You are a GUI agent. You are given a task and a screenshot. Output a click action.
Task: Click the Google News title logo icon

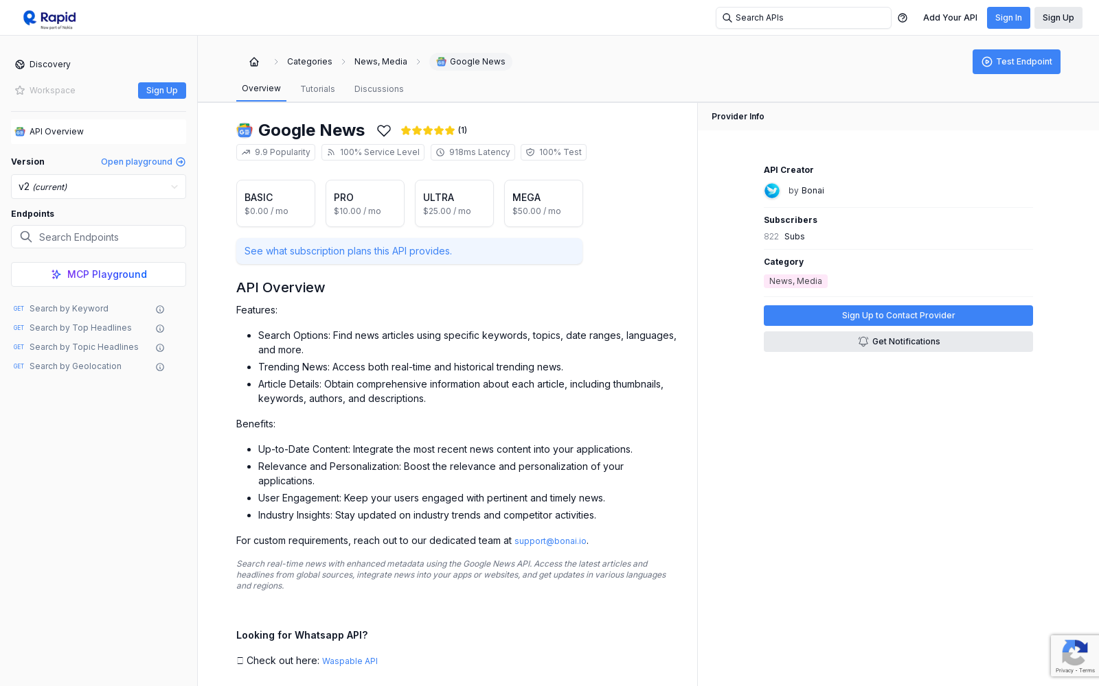tap(245, 130)
